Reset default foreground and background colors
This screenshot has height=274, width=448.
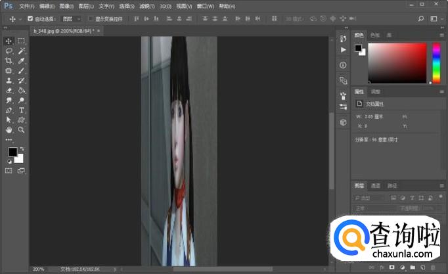coord(9,162)
